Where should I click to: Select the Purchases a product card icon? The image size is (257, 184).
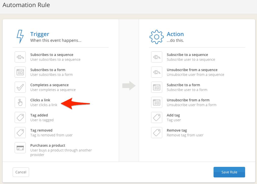20,148
